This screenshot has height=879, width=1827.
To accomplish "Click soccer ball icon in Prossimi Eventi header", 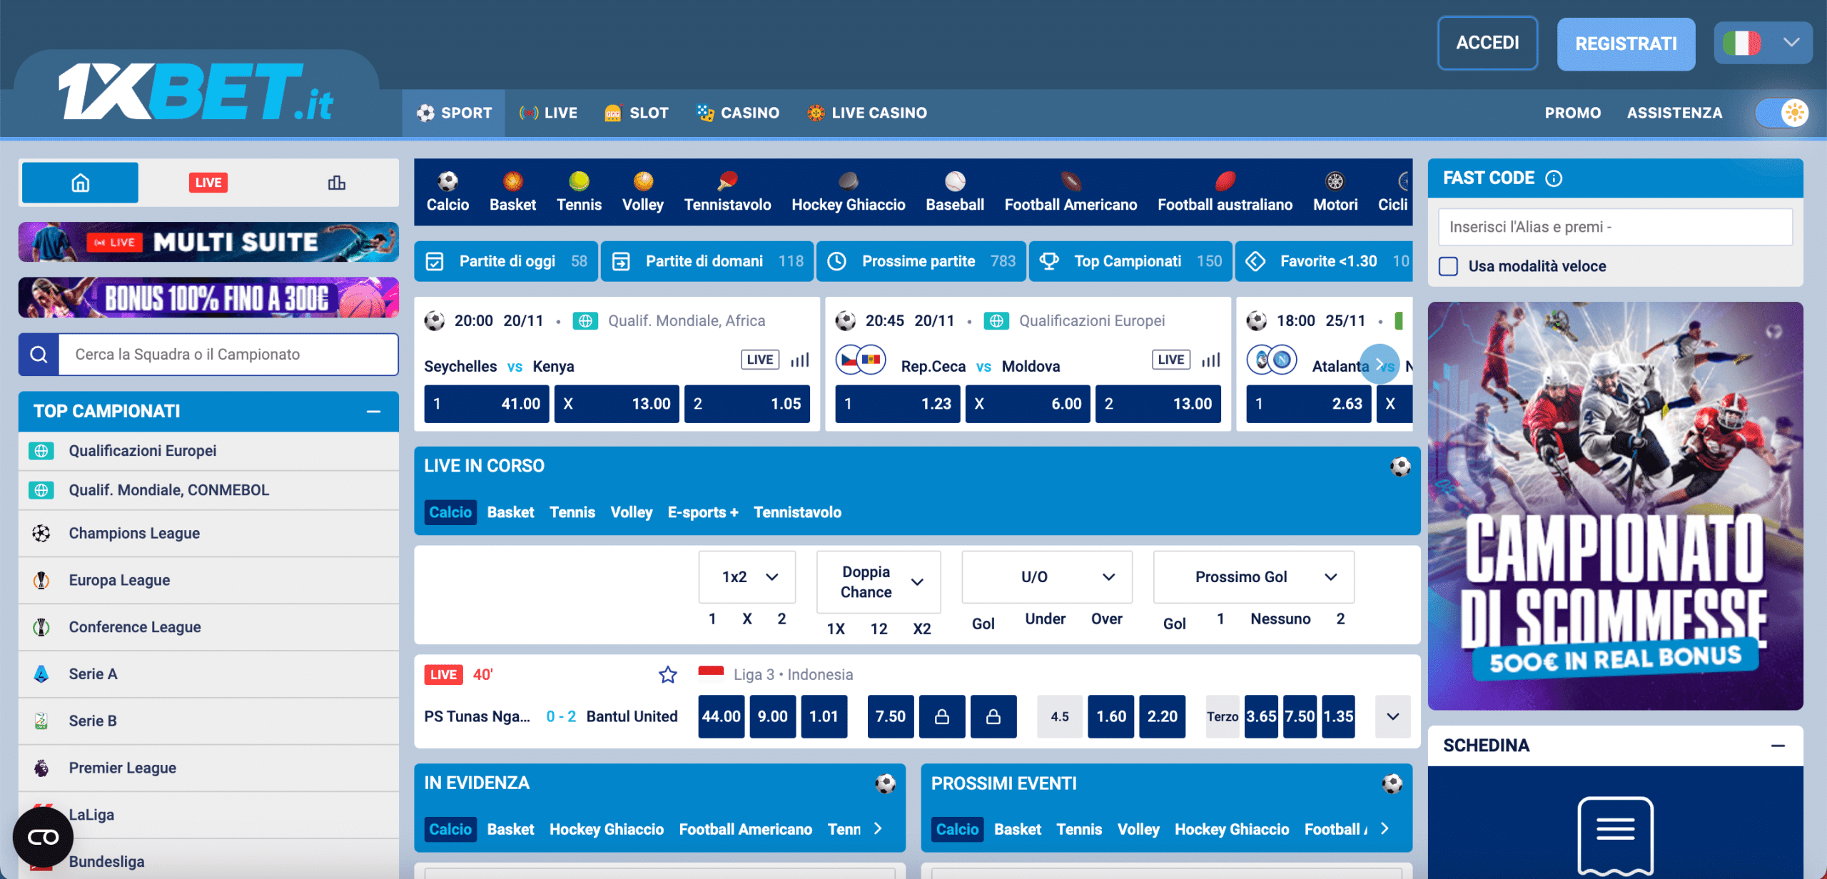I will tap(1392, 783).
